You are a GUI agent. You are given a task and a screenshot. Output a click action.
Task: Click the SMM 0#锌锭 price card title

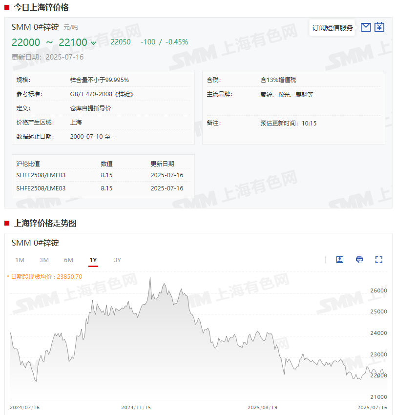coord(35,27)
